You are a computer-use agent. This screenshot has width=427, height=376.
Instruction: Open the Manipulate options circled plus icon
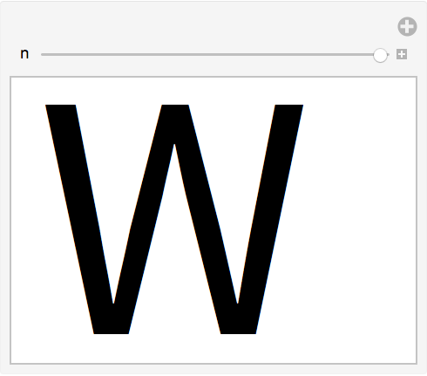[407, 27]
